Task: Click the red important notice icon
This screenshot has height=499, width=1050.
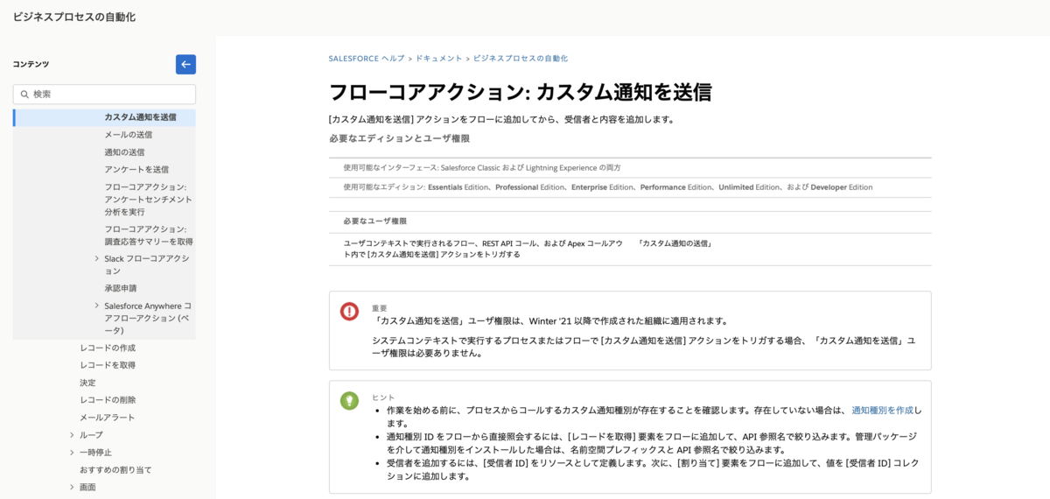Action: pos(349,311)
